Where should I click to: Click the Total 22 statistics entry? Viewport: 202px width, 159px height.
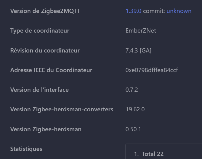(x=153, y=154)
